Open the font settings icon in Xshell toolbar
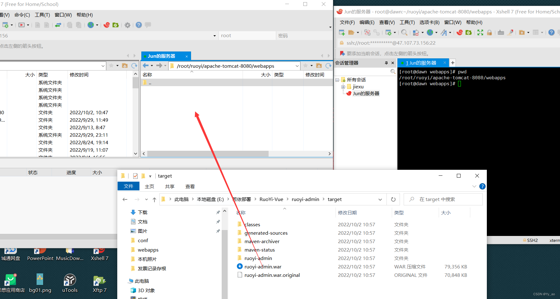 coord(444,32)
